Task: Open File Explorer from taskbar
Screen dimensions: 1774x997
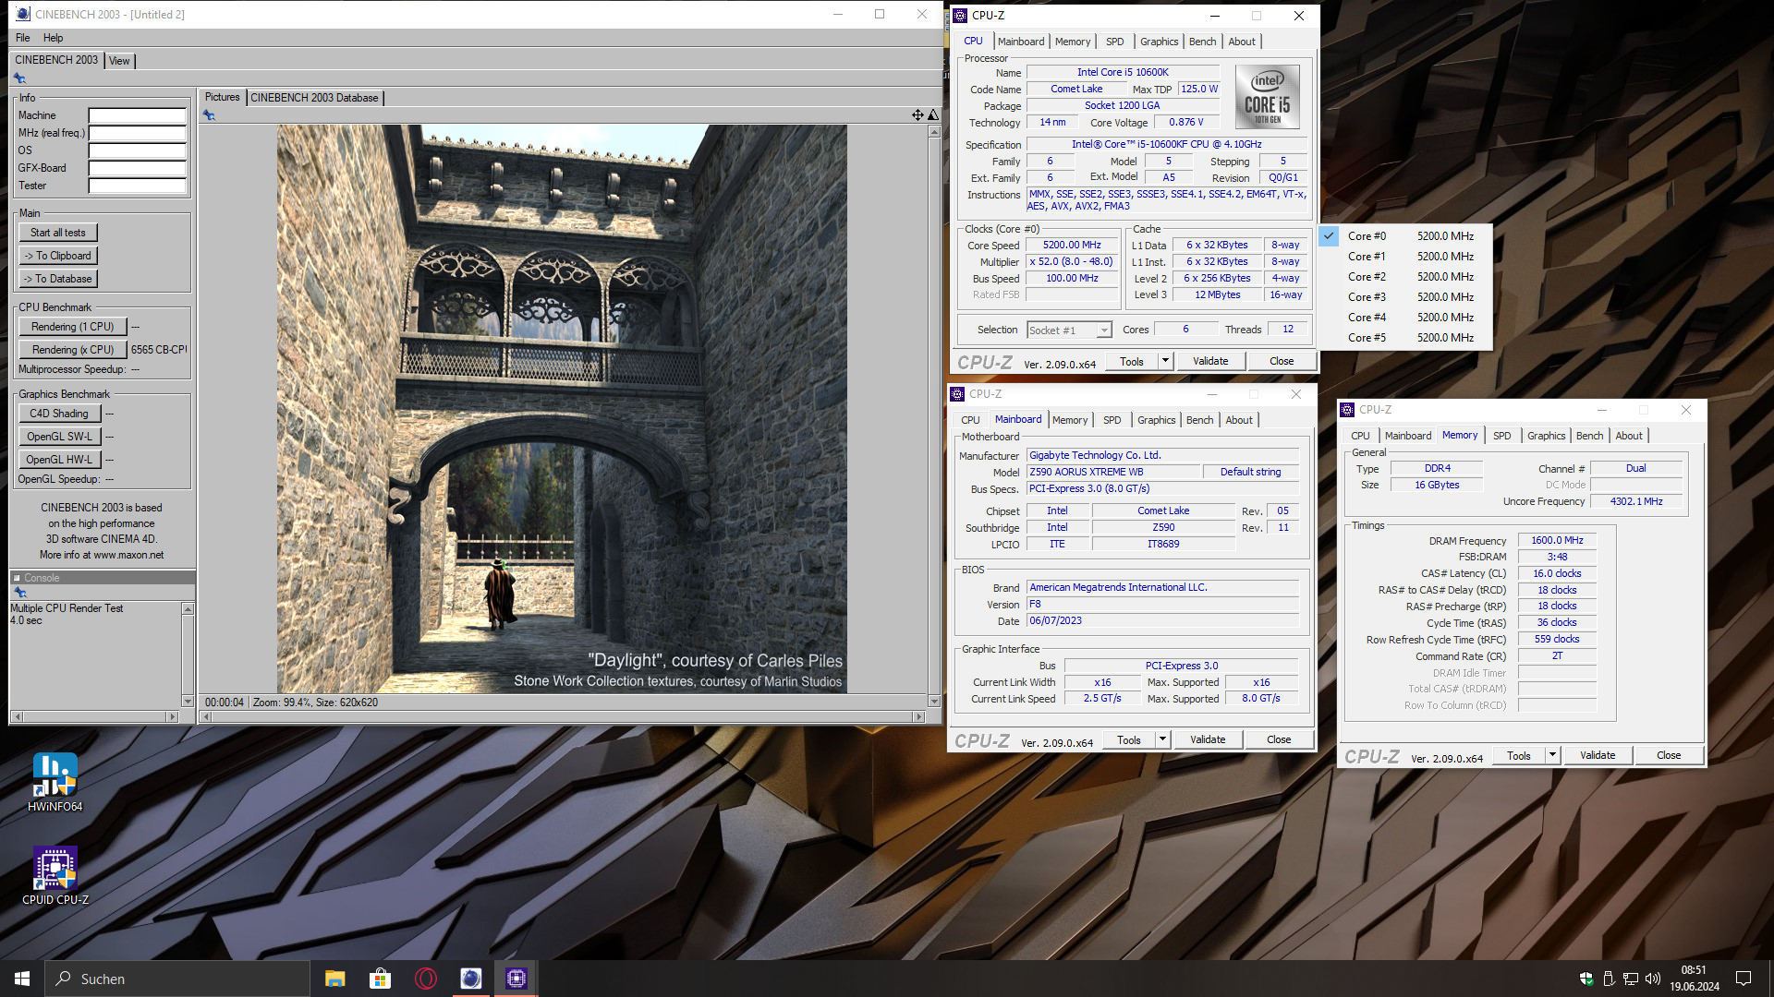Action: tap(334, 979)
